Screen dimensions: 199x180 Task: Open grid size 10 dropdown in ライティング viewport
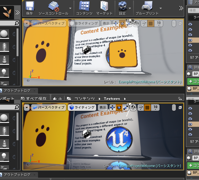(x=155, y=108)
